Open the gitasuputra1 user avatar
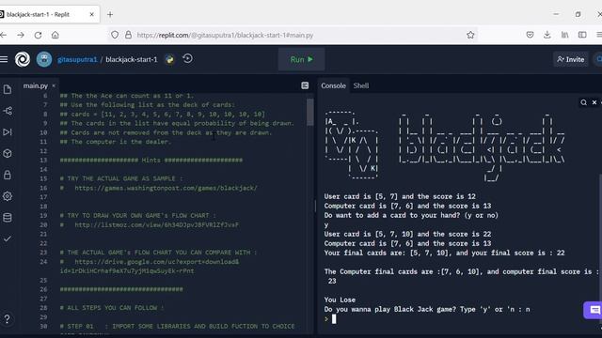 coord(44,59)
